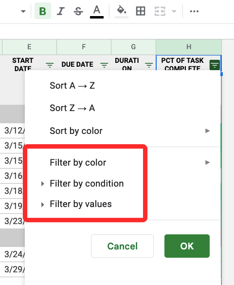Open the more options toolbar menu

point(194,11)
